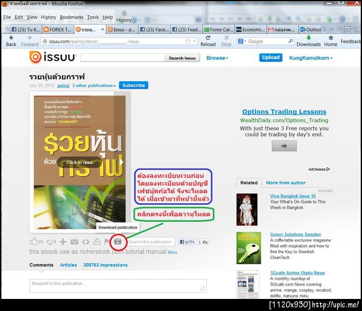Switch to the FOREX T... tab
The width and height of the screenshot is (362, 311).
[x=58, y=30]
